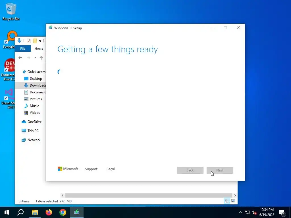
Task: Select Documents in the navigation pane
Action: point(35,92)
